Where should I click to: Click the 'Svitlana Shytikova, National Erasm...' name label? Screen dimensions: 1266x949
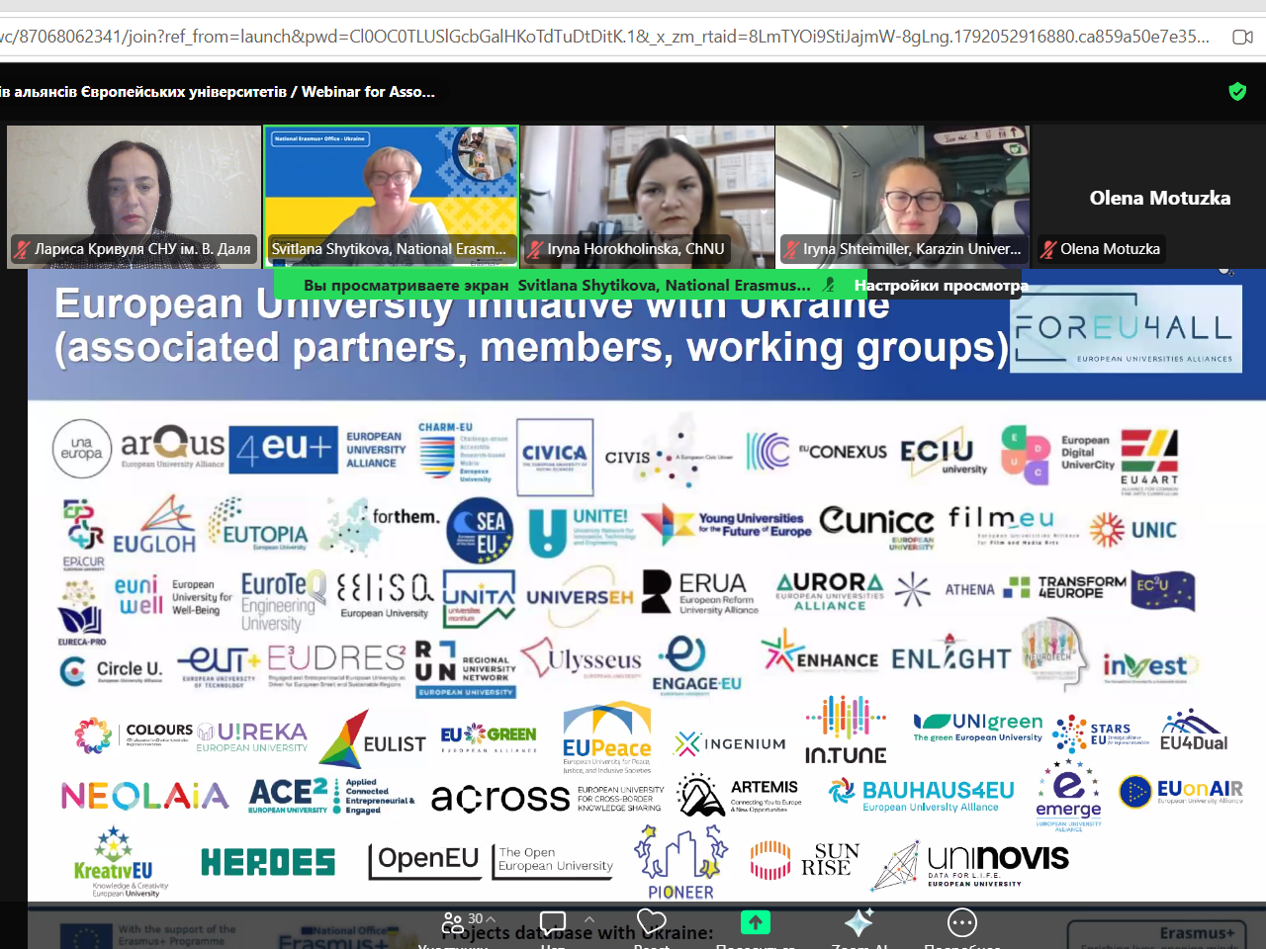389,249
